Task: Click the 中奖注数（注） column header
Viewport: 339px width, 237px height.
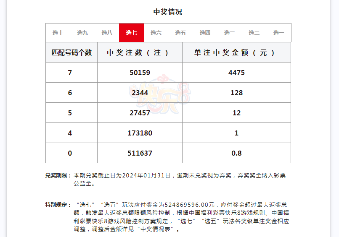Action: pos(140,53)
